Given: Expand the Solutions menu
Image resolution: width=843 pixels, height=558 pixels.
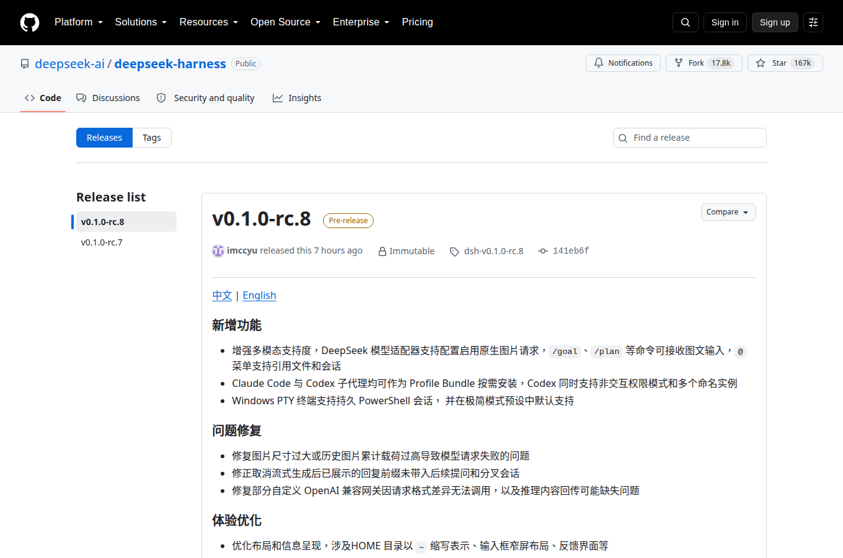Looking at the screenshot, I should pyautogui.click(x=141, y=22).
